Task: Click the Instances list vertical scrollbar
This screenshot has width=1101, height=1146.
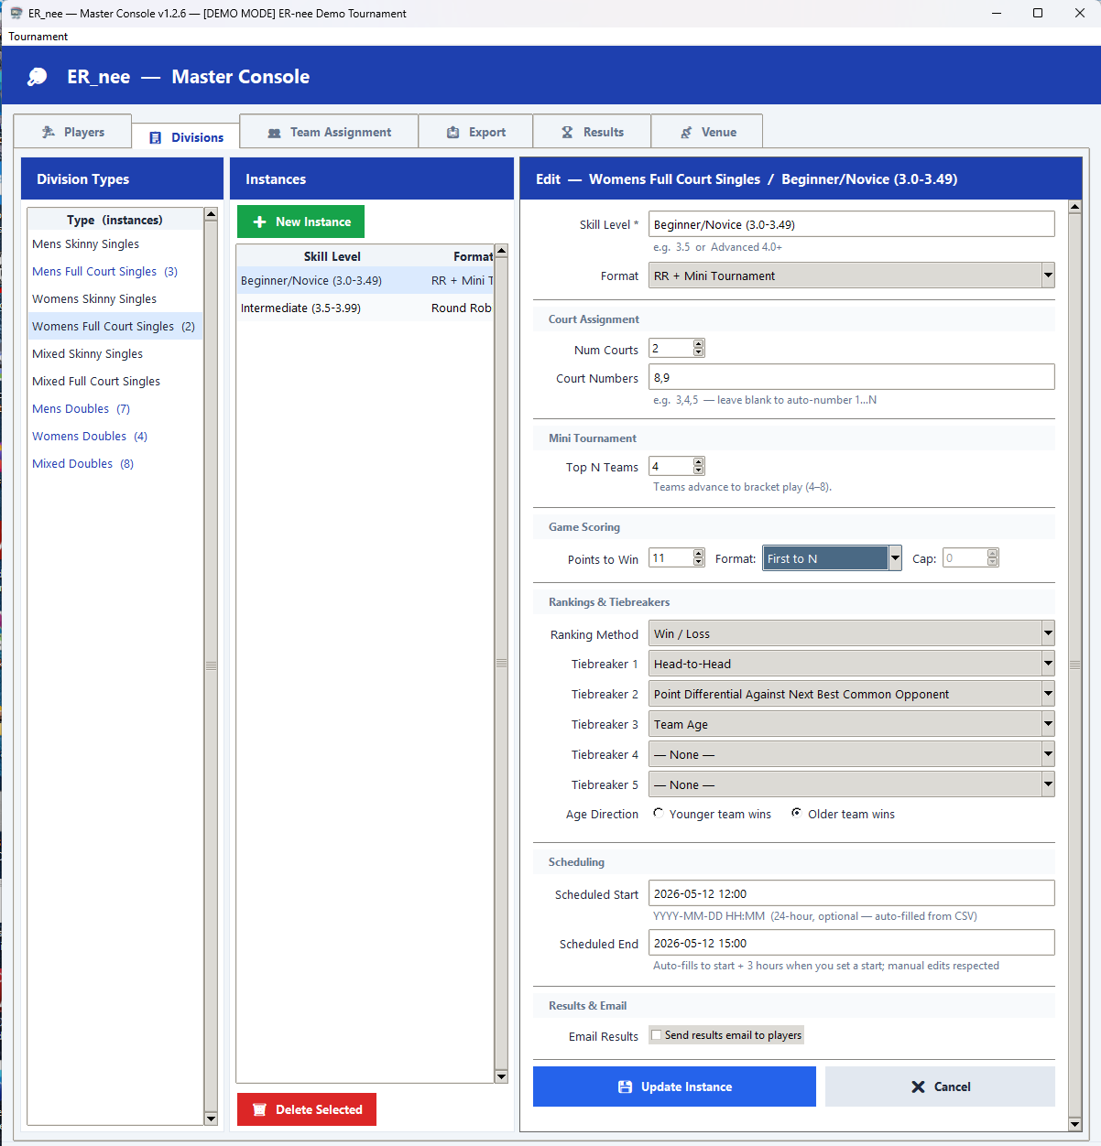Action: point(501,664)
